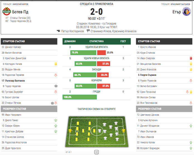Click the tactical scheme pitch image
Image resolution: width=194 pixels, height=155 pixels.
click(97, 132)
